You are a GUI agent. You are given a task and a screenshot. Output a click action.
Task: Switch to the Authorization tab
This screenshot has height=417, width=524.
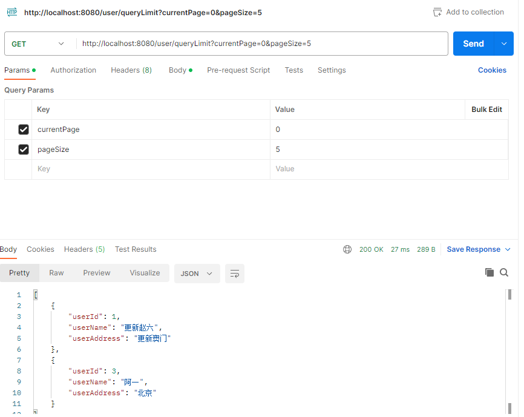pyautogui.click(x=73, y=70)
